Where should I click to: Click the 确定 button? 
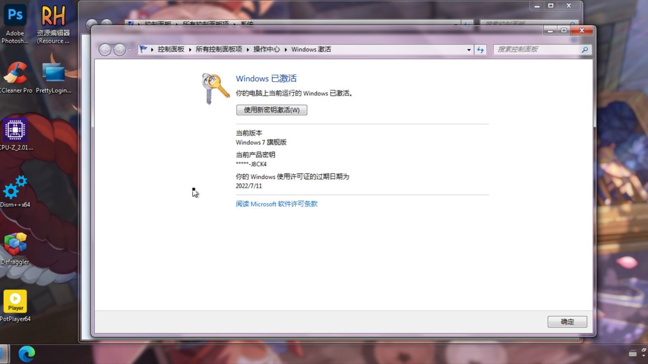(567, 322)
